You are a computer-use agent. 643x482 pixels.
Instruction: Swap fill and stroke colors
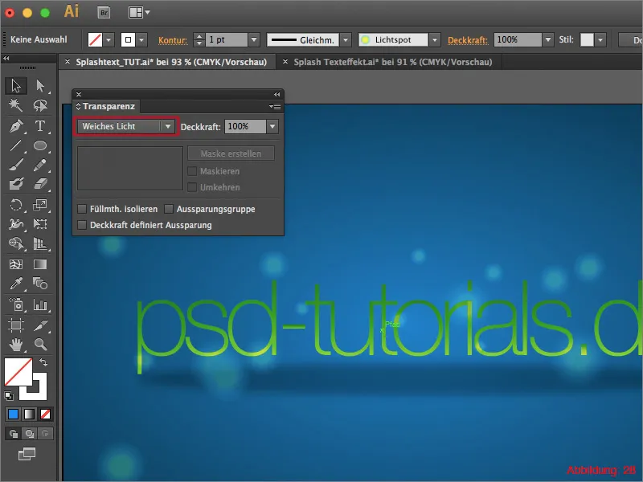43,362
